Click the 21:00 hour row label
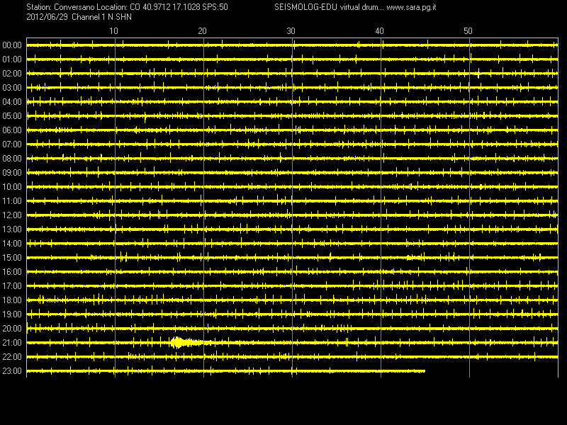567x425 pixels. pos(12,343)
